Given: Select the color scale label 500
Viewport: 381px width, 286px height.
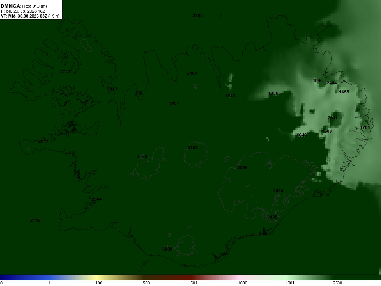Looking at the screenshot, I should 146,283.
